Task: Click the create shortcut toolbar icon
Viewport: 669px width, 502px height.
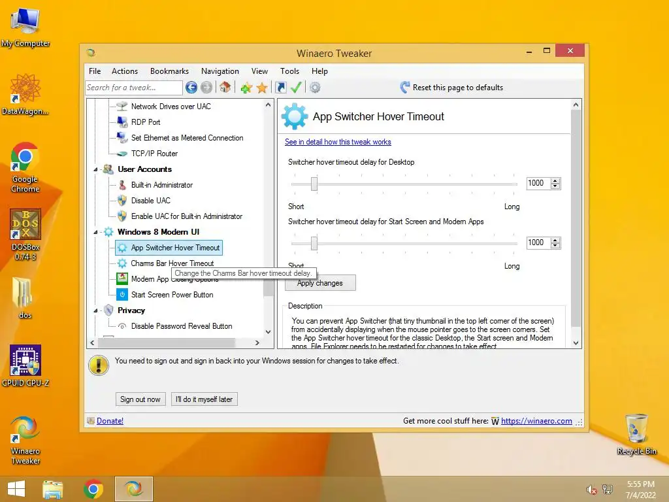Action: [x=281, y=88]
